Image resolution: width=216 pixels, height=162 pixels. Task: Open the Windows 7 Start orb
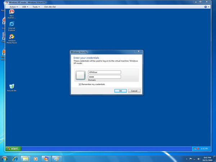click(x=5, y=159)
